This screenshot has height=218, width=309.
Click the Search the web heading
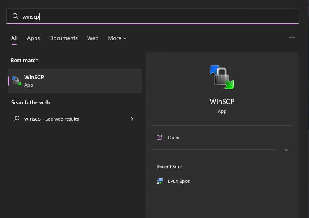tap(31, 102)
